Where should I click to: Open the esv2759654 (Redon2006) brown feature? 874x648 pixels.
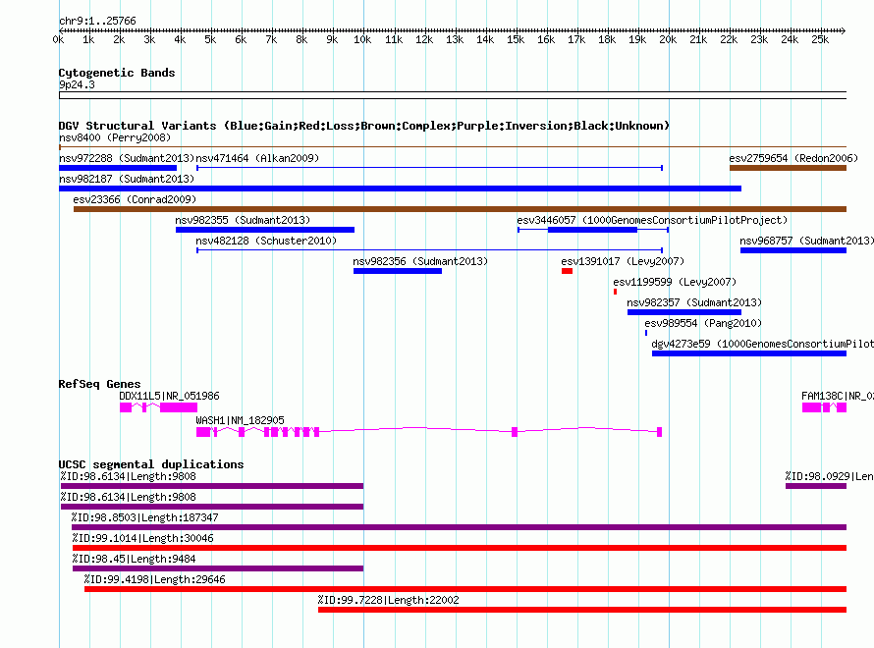point(788,168)
